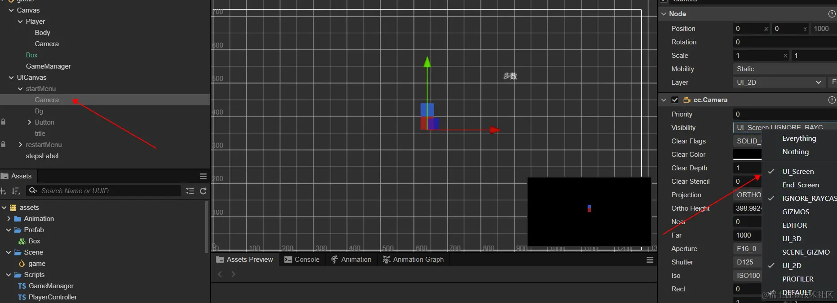Open the bottom panel hamburger menu
Screen dimensions: 837x303
pos(650,260)
